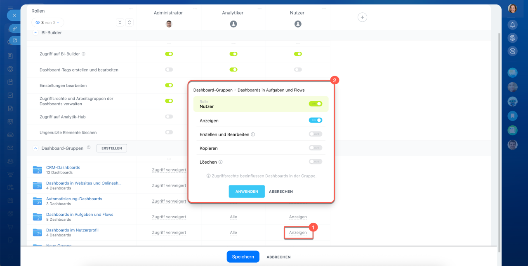Open the contacts people icon in the sidebar
This screenshot has width=528, height=266.
(x=10, y=161)
